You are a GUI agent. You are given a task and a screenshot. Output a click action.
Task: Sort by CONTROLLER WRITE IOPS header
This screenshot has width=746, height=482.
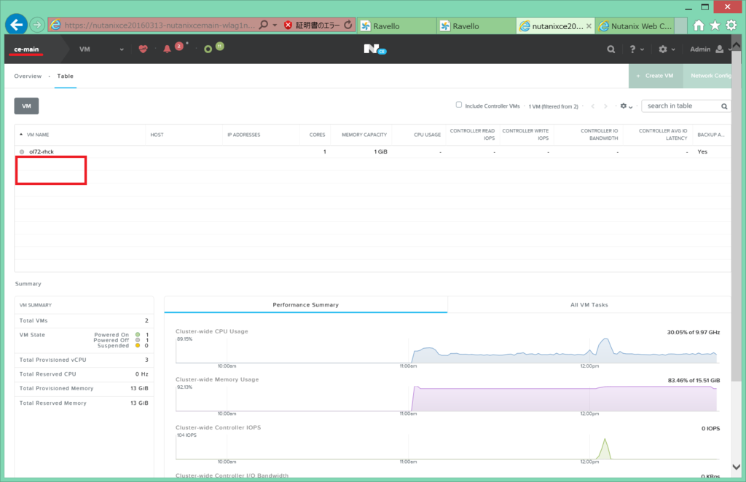pyautogui.click(x=525, y=135)
